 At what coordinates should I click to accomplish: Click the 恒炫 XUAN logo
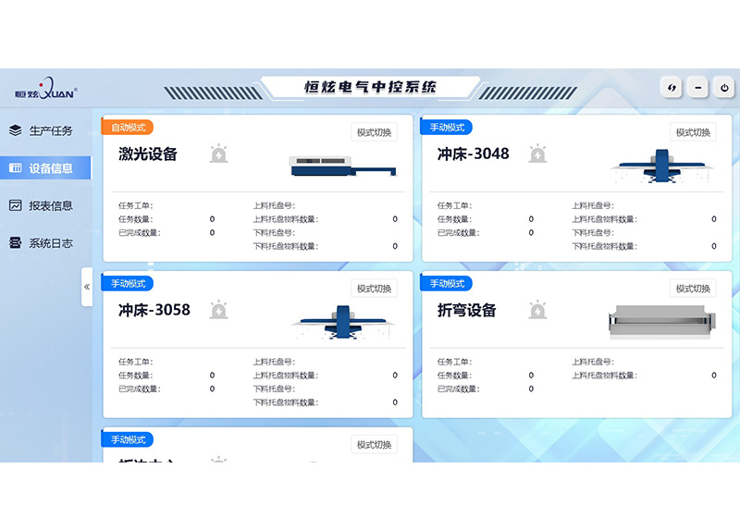click(45, 89)
